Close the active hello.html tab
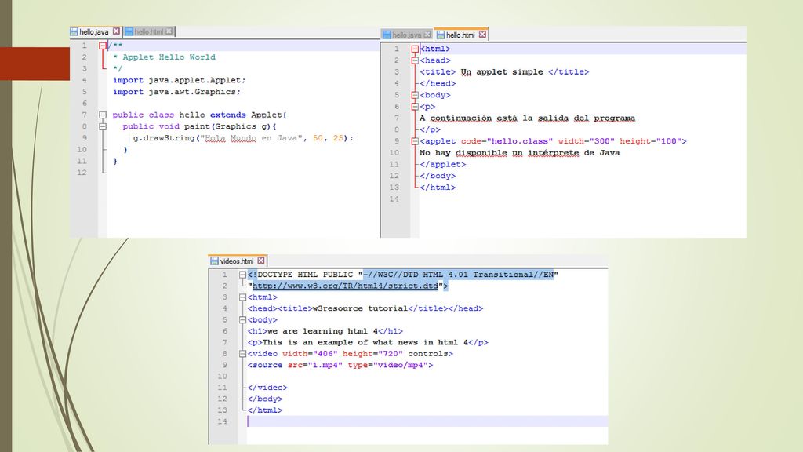 [x=482, y=35]
